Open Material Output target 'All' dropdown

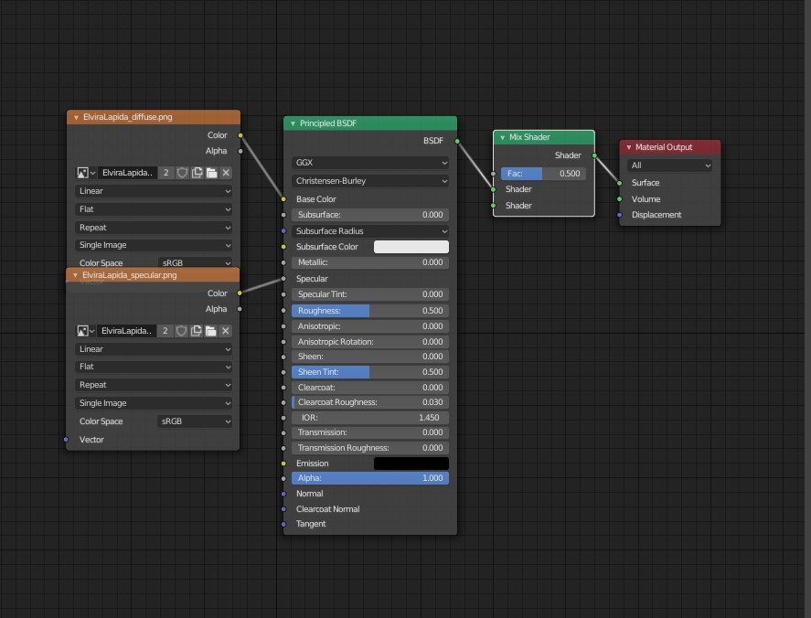click(669, 165)
